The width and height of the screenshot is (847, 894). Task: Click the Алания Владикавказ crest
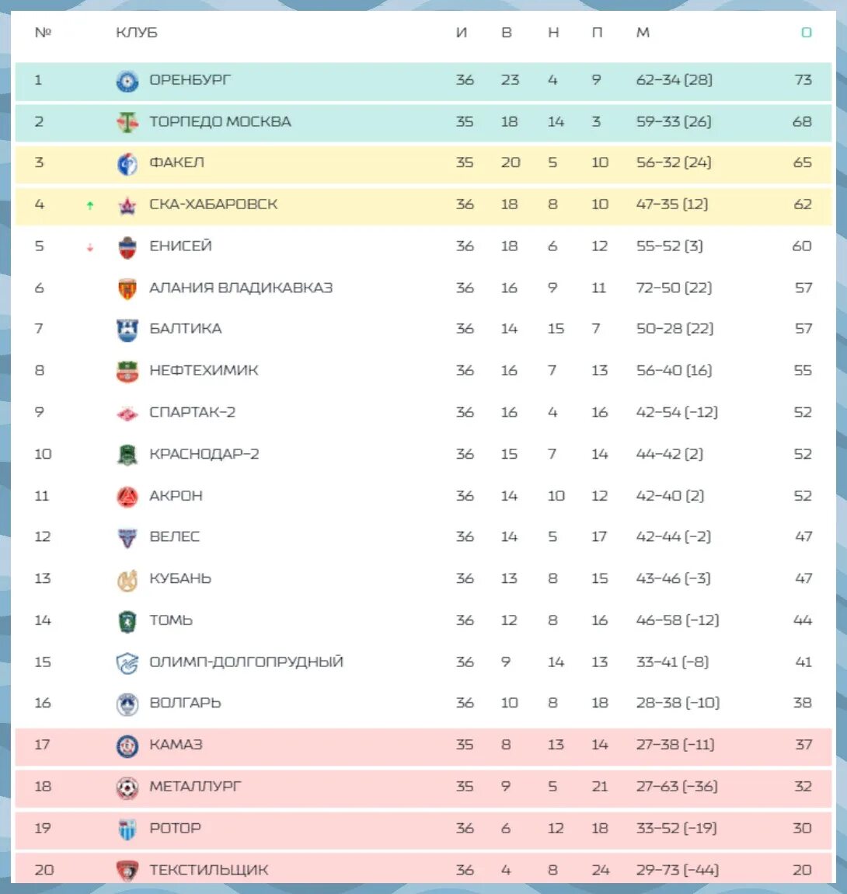127,288
